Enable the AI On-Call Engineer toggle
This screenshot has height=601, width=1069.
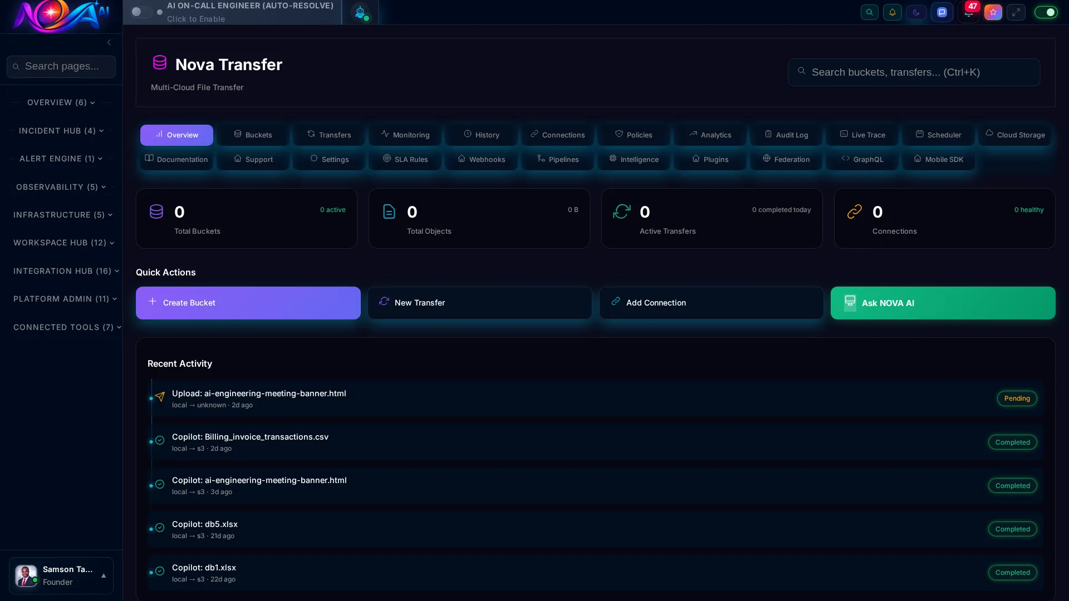(140, 12)
